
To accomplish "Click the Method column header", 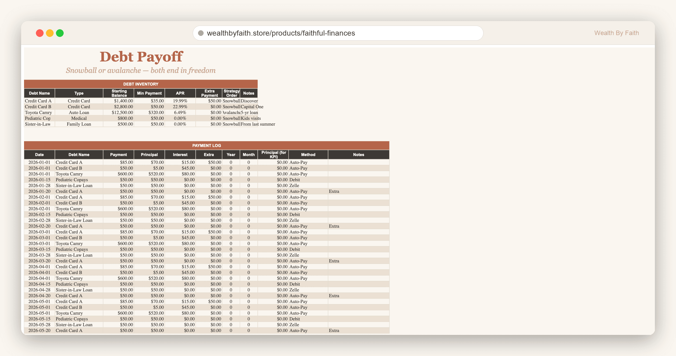I will 308,155.
